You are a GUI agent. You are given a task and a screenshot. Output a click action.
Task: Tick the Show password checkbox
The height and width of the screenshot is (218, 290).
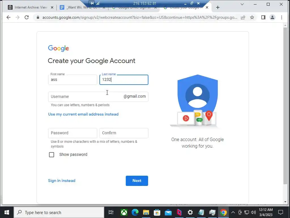click(52, 155)
